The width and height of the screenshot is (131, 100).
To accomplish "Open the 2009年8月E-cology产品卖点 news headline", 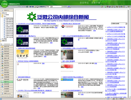I will coord(37,23).
